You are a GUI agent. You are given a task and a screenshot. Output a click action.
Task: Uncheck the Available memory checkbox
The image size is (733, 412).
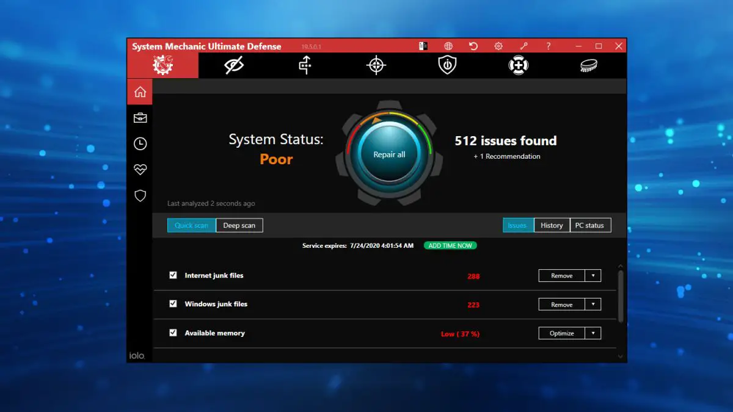click(x=173, y=333)
